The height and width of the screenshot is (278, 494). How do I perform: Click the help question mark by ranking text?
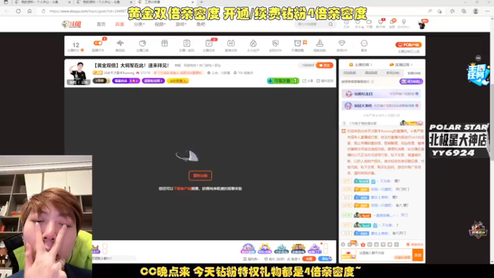[372, 82]
